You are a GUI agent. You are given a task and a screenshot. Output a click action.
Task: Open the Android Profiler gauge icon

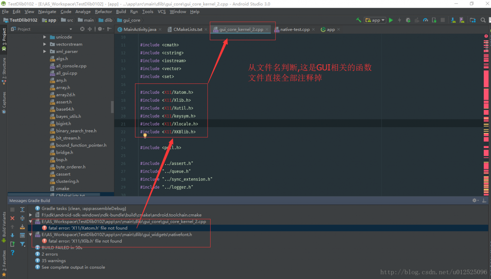coord(425,20)
